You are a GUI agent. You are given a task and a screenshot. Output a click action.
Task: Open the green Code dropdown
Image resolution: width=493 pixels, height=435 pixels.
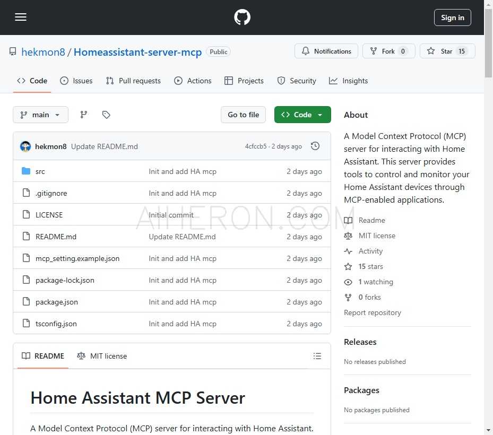click(302, 114)
